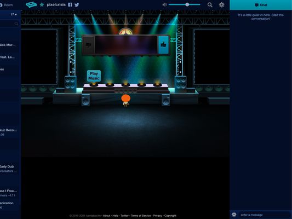
Task: Select the song row ending 'Free...'
Action: click(10, 193)
